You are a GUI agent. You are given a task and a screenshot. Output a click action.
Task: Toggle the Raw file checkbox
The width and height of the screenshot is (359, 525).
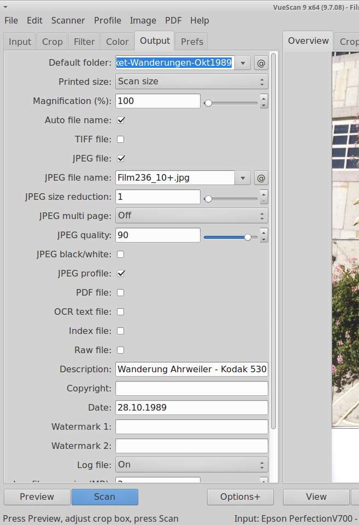(121, 350)
